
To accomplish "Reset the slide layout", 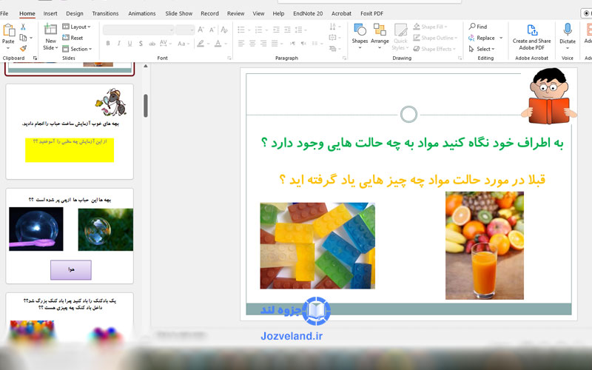I will [73, 38].
